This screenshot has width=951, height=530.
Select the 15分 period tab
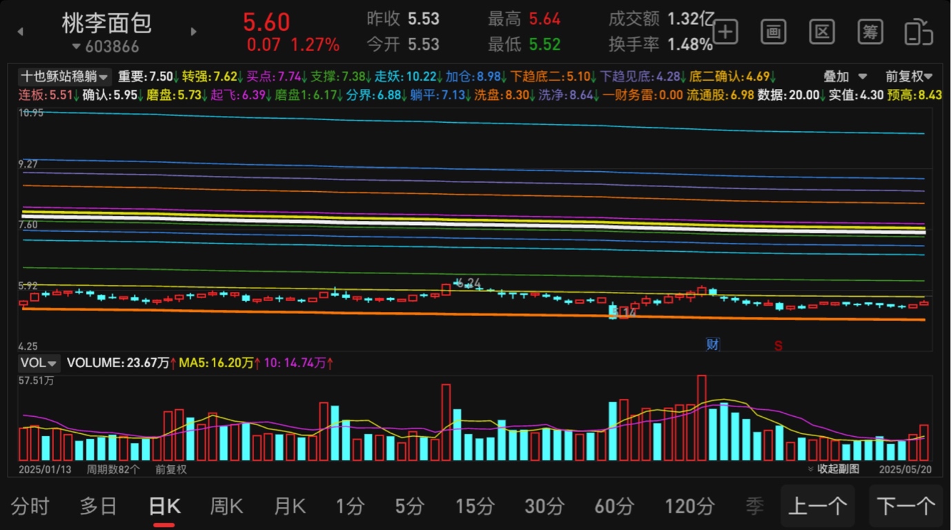[x=475, y=507]
